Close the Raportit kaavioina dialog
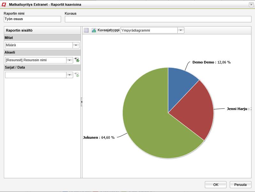Screen dimensions: 255x192 [x=251, y=5]
